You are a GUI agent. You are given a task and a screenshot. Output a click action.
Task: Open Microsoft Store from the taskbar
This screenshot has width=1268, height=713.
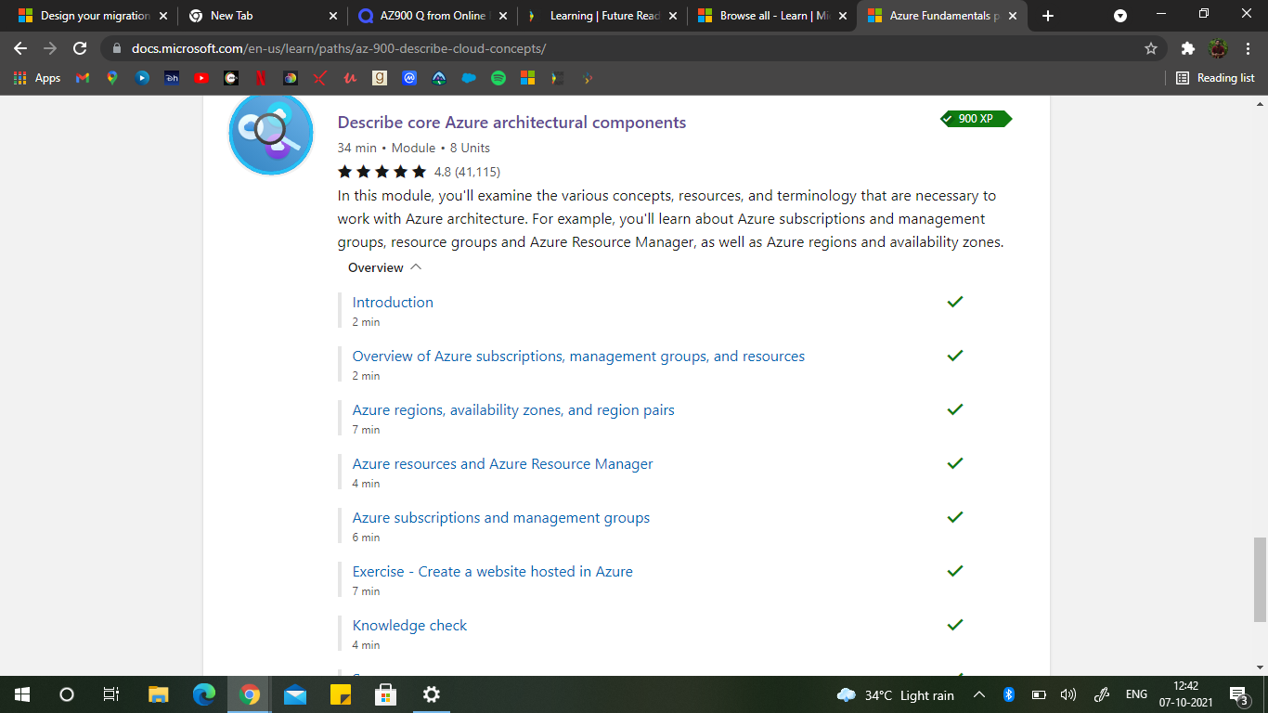click(x=385, y=694)
